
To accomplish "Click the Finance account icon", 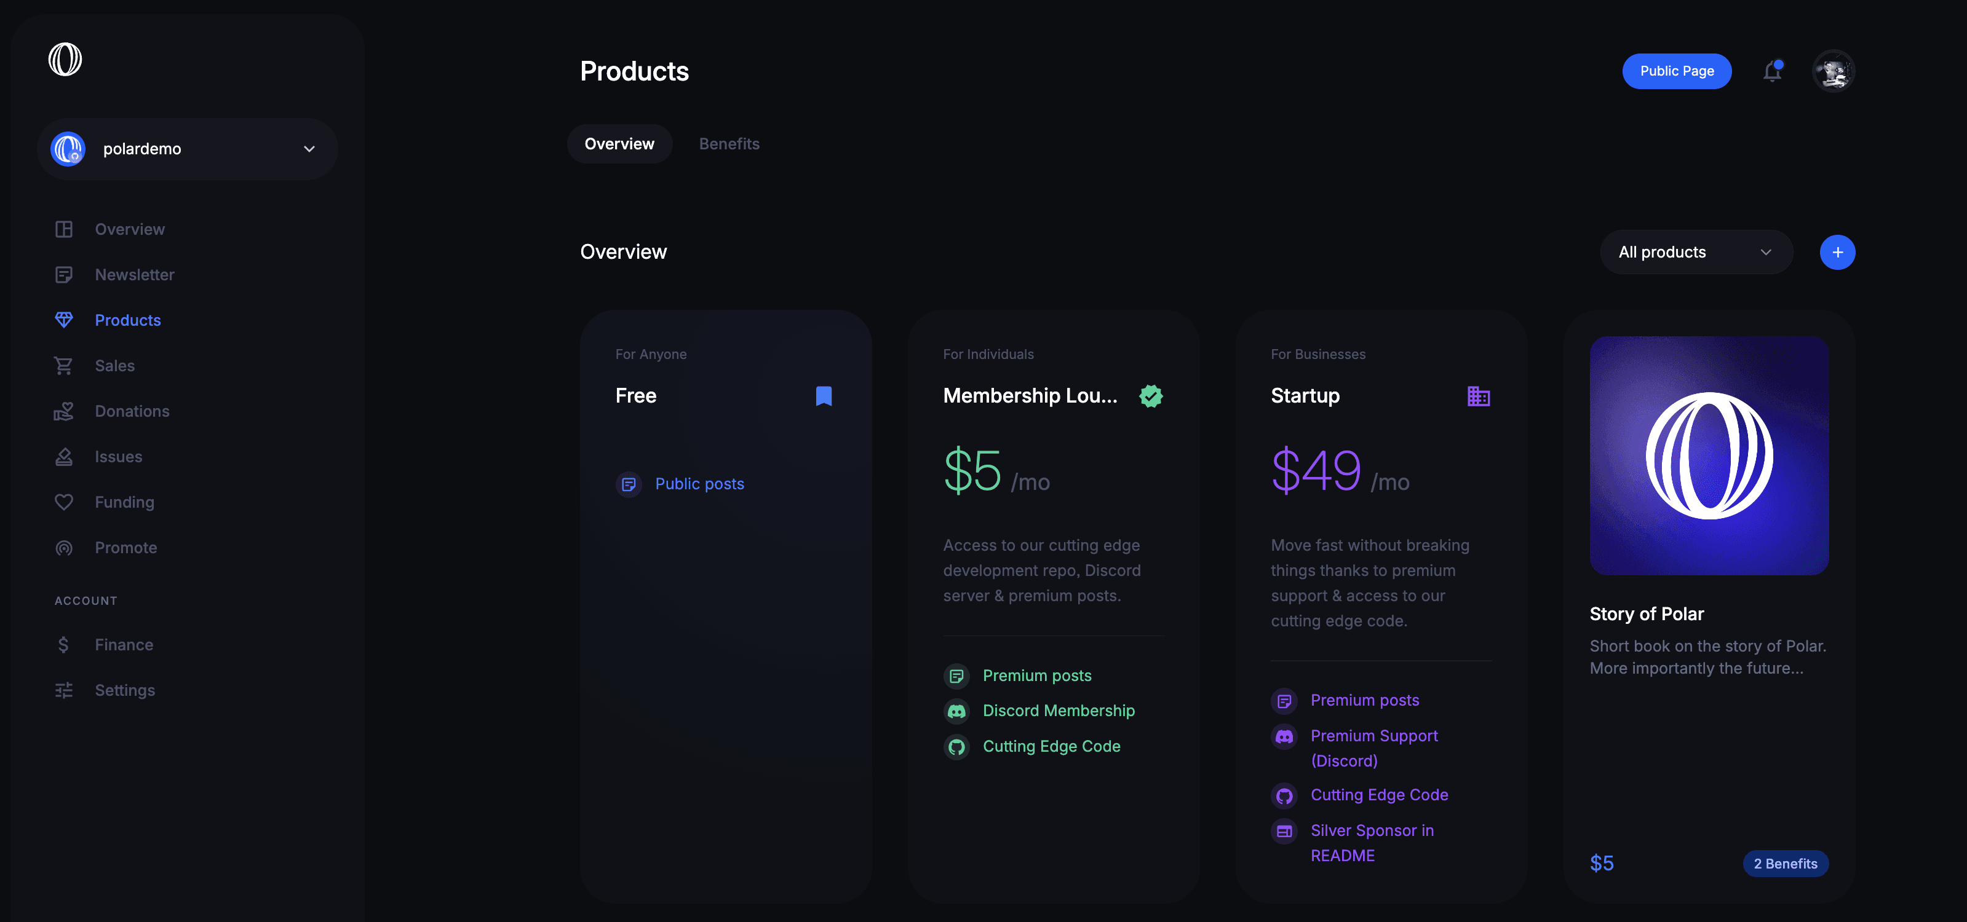I will click(x=63, y=644).
